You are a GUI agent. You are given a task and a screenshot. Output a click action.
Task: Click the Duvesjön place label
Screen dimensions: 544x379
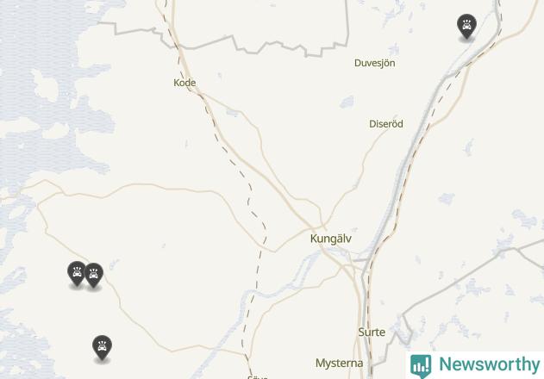[374, 63]
